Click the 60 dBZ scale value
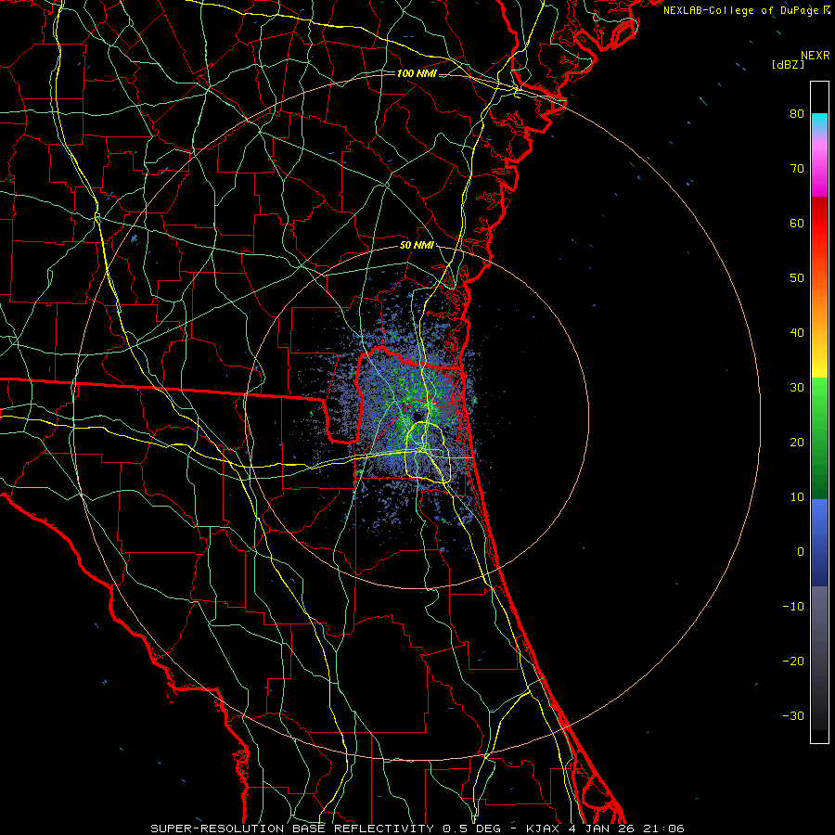 point(797,223)
